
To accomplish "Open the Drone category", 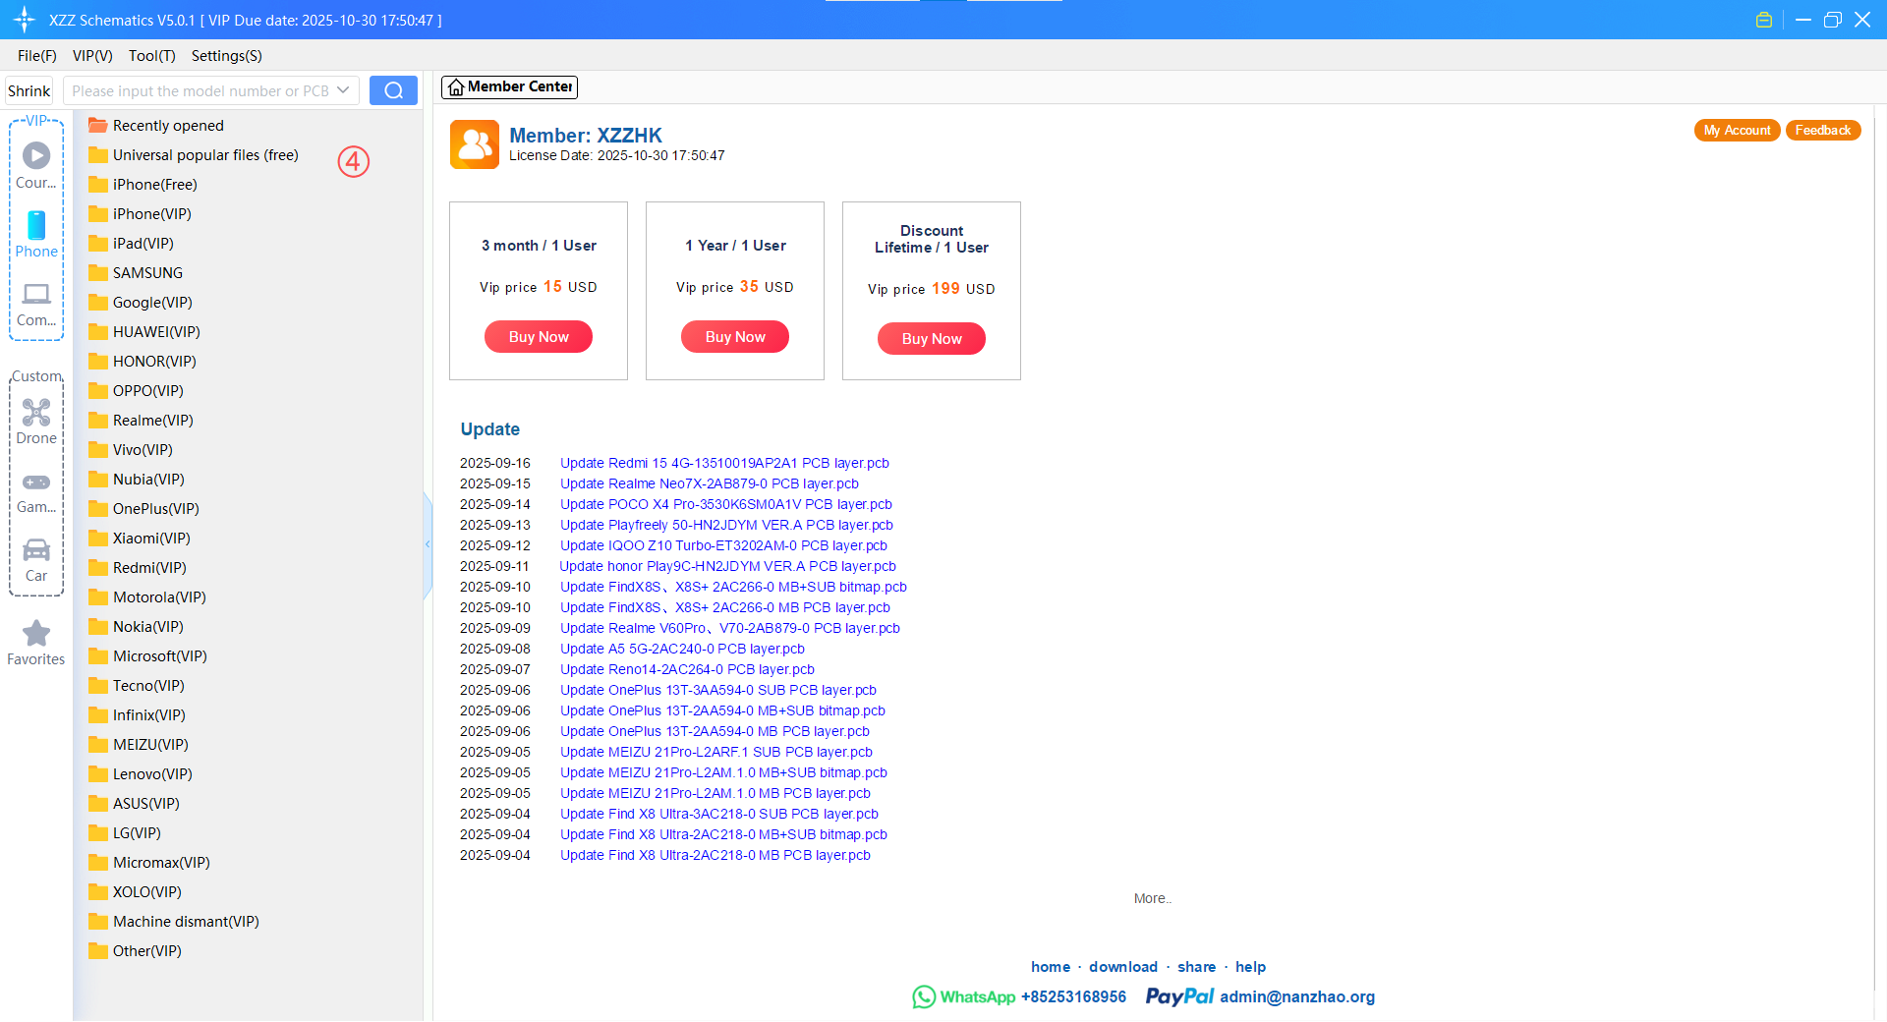I will (36, 421).
